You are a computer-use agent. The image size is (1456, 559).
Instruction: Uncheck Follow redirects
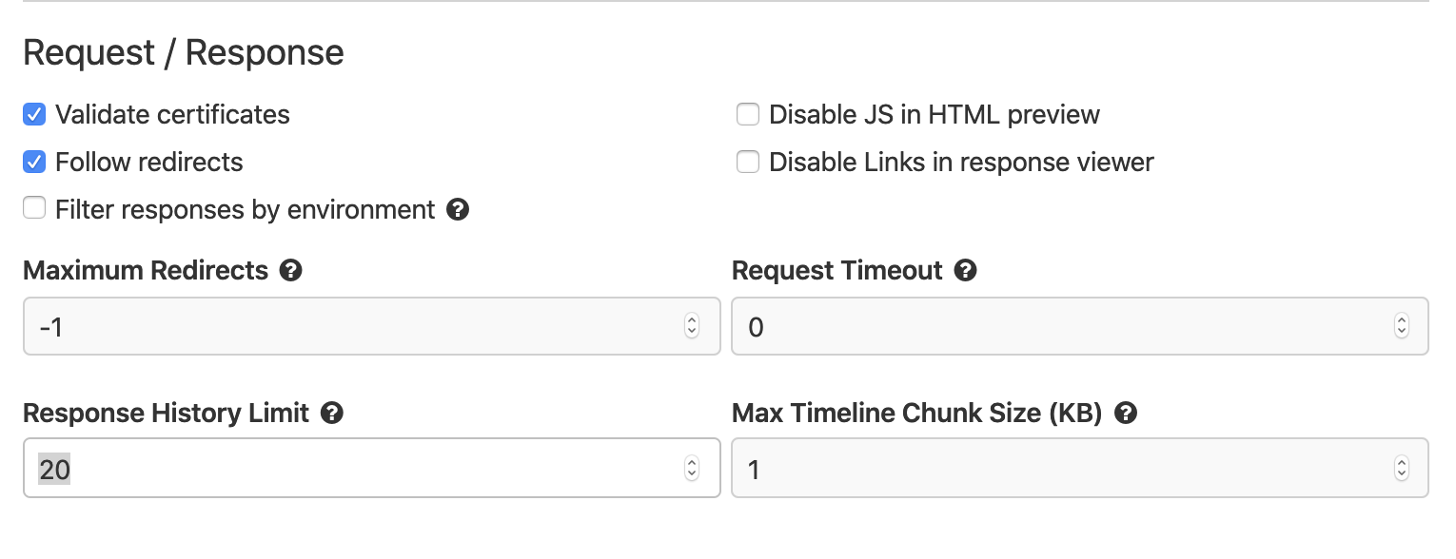[34, 162]
